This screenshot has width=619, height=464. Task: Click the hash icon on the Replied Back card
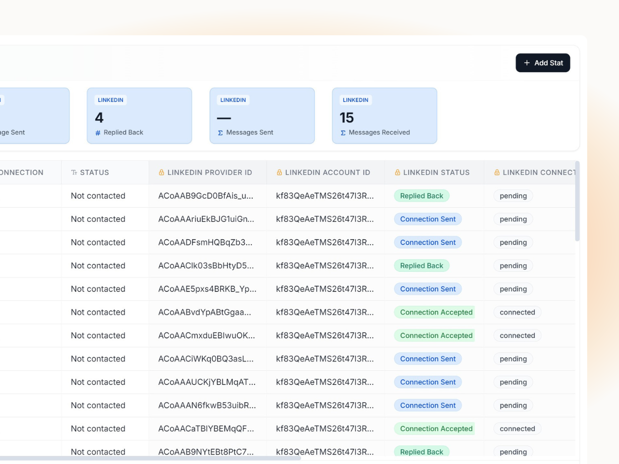(x=97, y=132)
